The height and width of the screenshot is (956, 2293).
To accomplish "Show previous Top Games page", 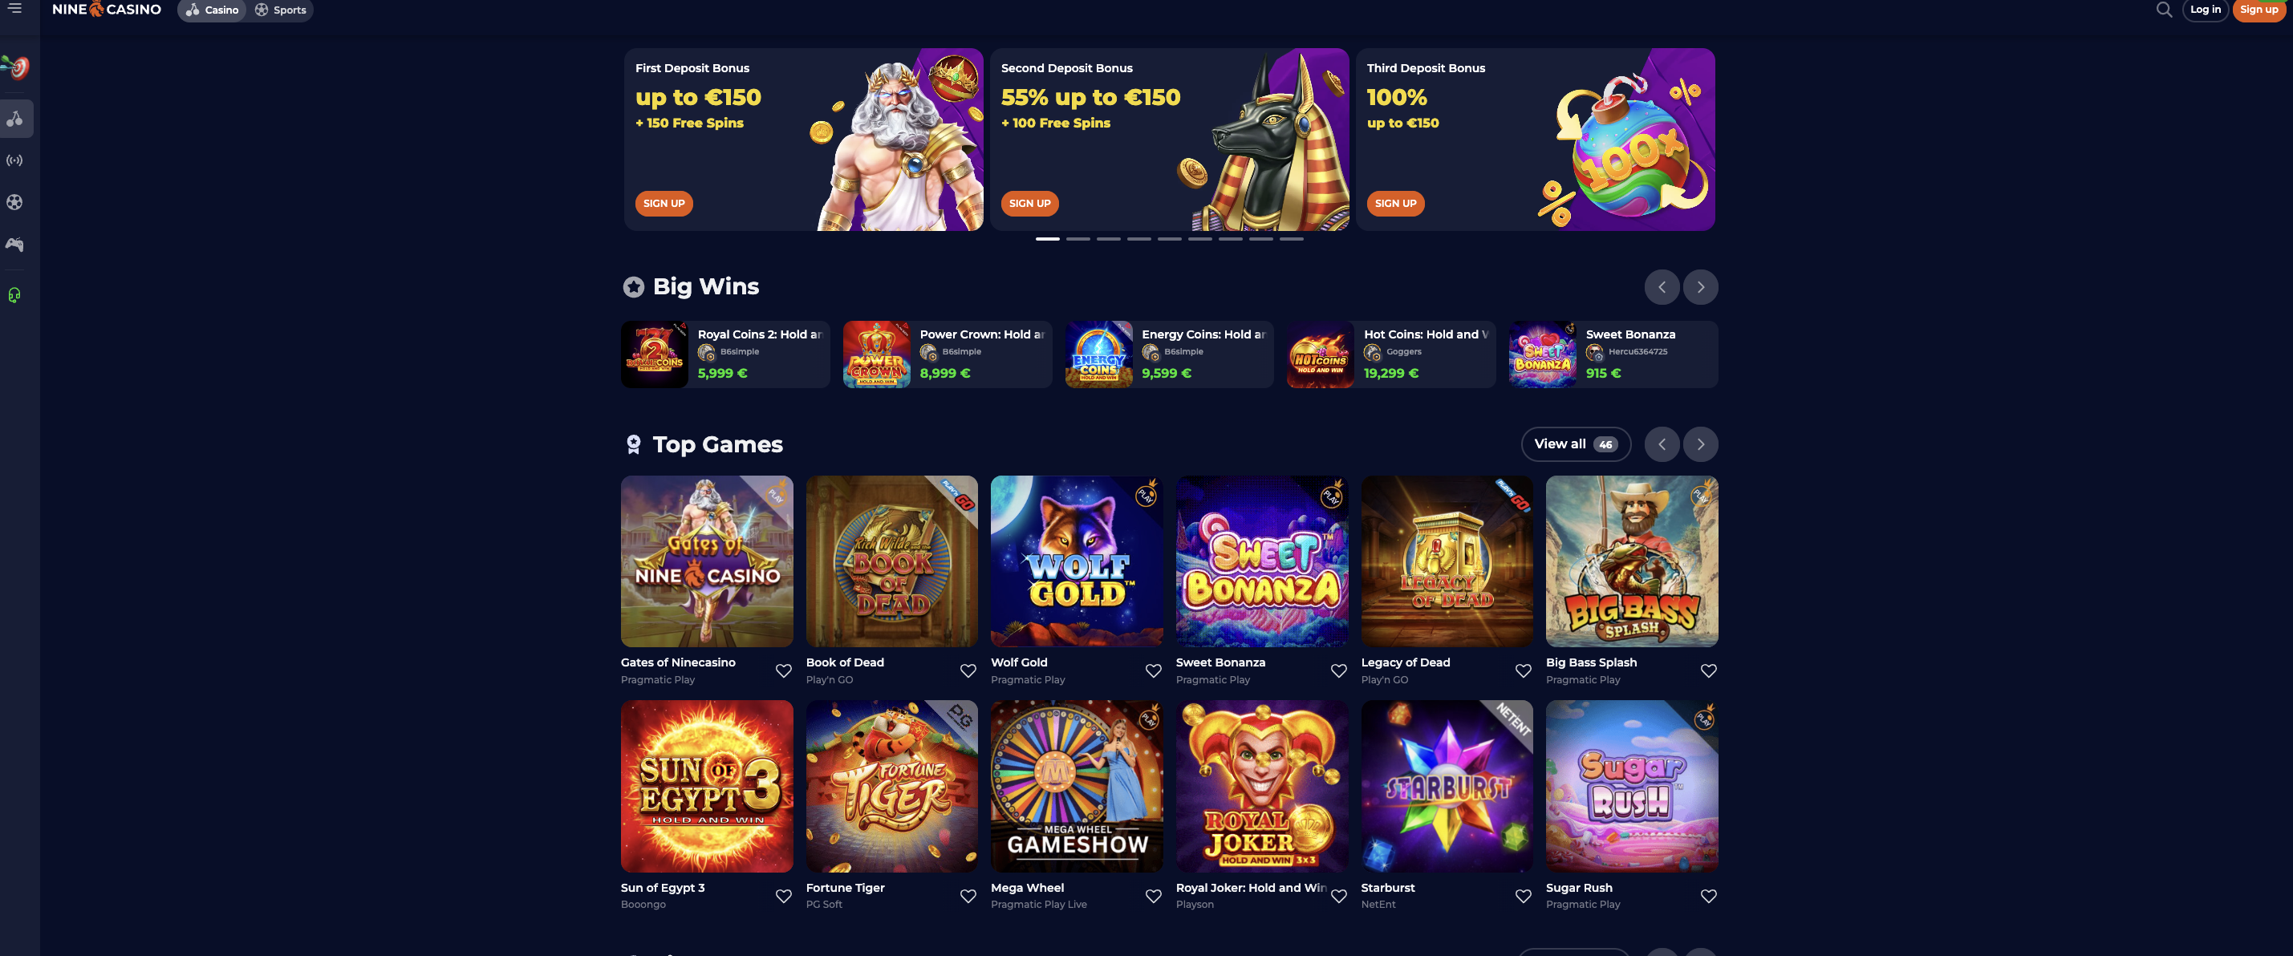I will pyautogui.click(x=1661, y=444).
